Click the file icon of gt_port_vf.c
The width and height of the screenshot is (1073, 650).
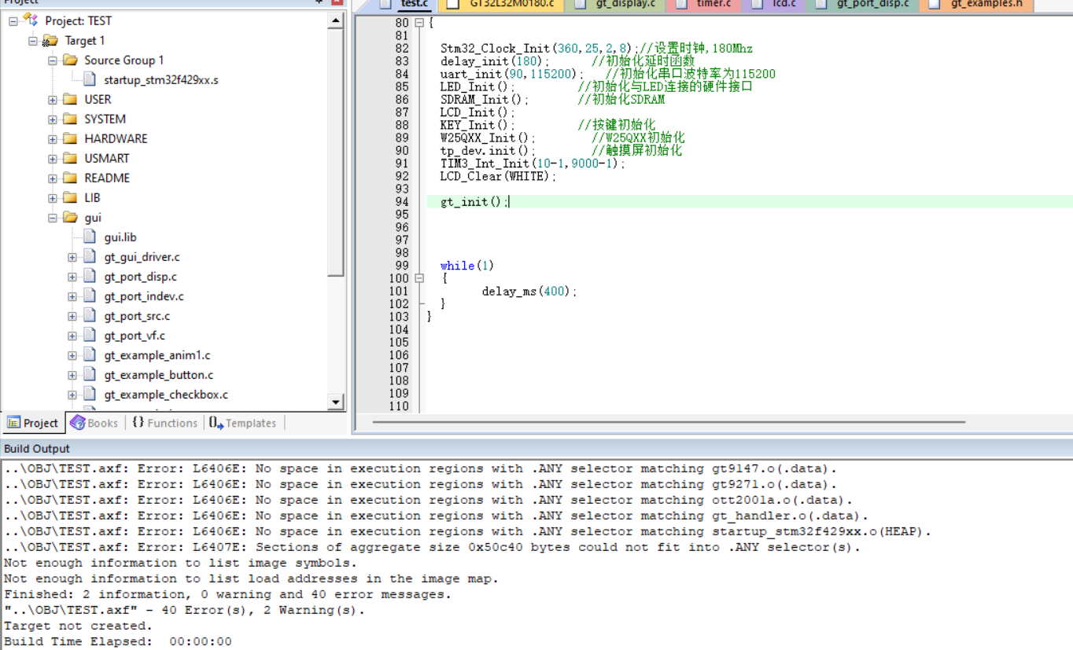tap(90, 335)
